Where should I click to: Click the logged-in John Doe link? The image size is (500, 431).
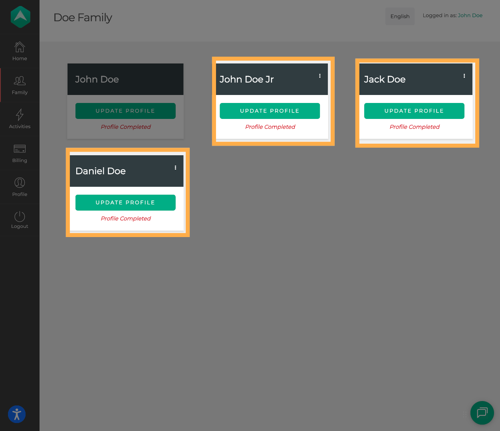[x=470, y=15]
